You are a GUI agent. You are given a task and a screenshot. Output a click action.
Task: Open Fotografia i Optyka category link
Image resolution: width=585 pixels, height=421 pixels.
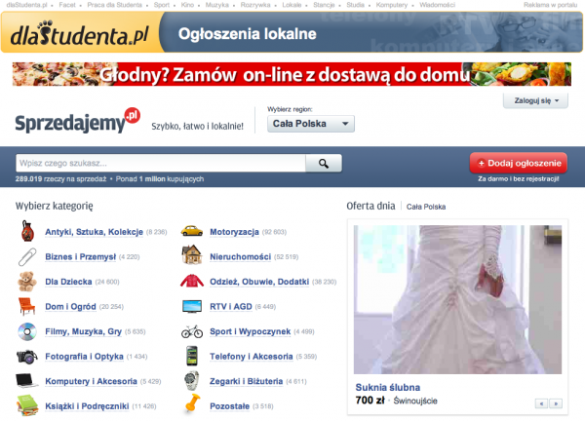click(84, 357)
